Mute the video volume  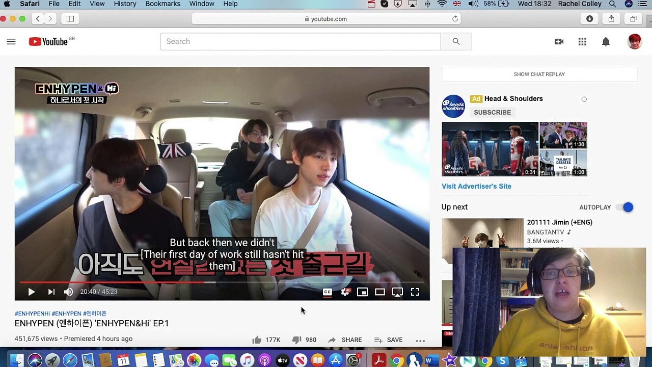coord(69,292)
